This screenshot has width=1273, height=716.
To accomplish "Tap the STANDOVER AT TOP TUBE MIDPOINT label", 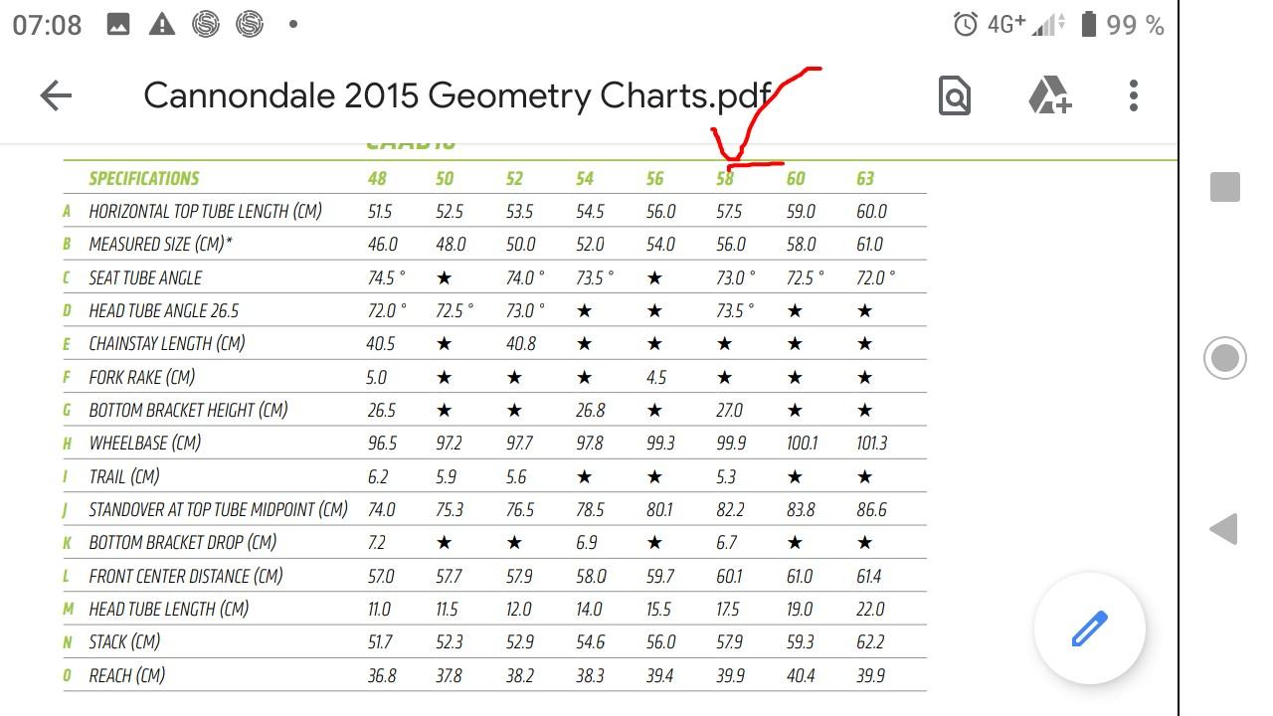I will (x=218, y=510).
